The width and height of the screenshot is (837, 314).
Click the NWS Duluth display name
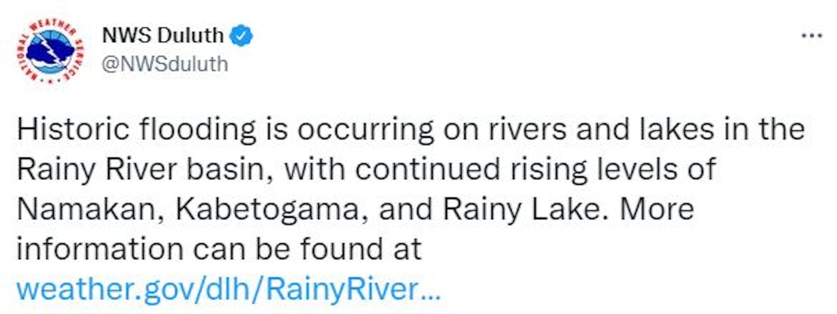click(x=163, y=36)
